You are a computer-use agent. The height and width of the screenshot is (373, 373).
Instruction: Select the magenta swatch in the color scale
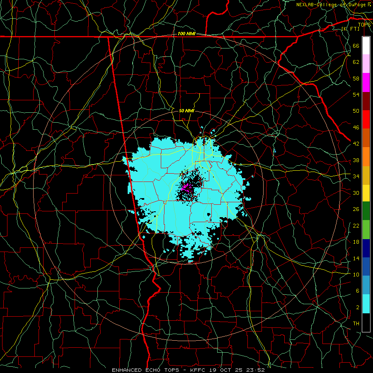point(366,82)
